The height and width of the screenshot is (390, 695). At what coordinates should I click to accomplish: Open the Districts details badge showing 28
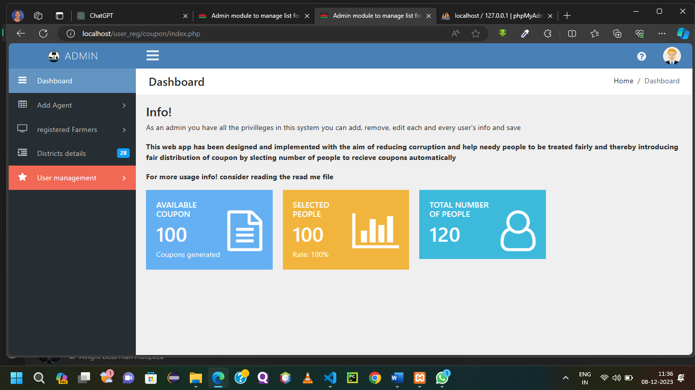[123, 153]
